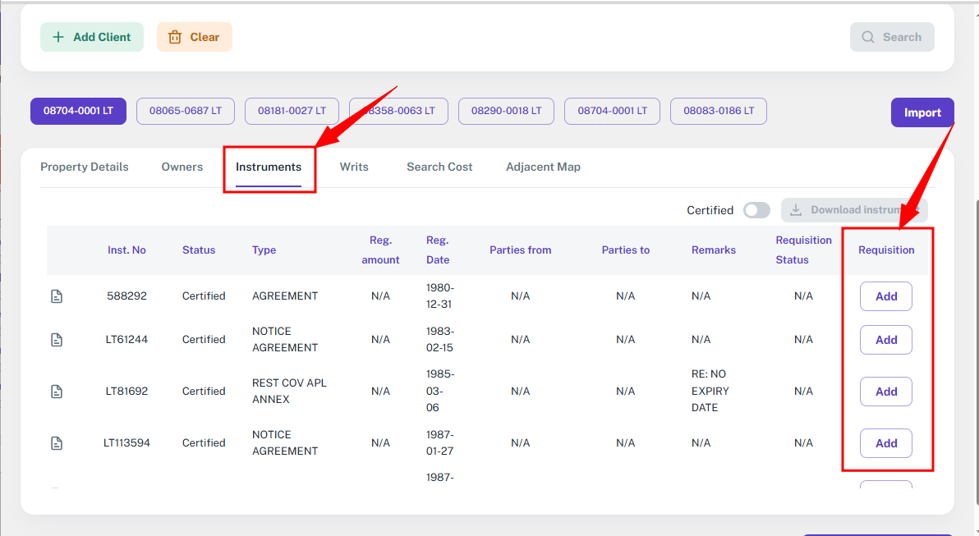Screen dimensions: 979x536
Task: Show the Adjacent Map tab
Action: (543, 167)
